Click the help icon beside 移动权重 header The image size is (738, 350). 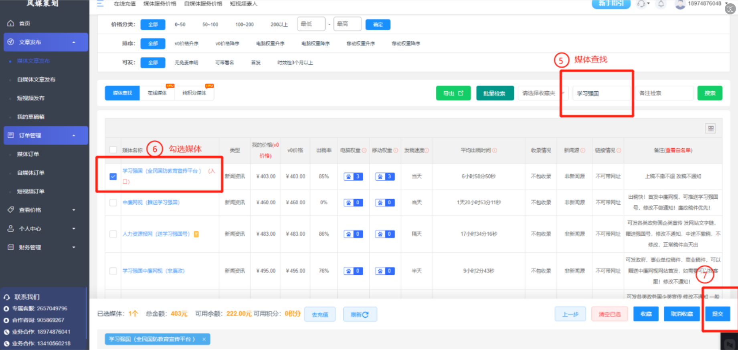click(x=396, y=150)
